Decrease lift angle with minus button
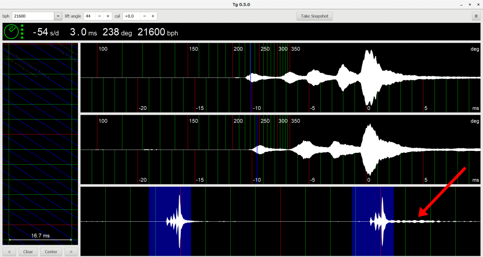 [100, 16]
